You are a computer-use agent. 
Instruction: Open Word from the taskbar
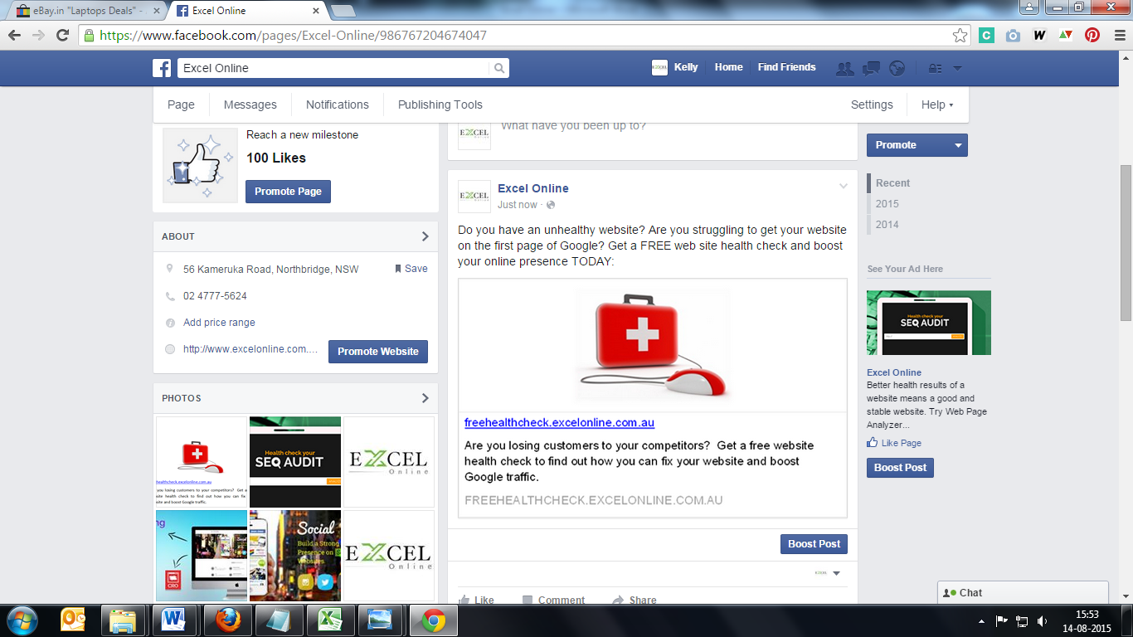pos(173,620)
